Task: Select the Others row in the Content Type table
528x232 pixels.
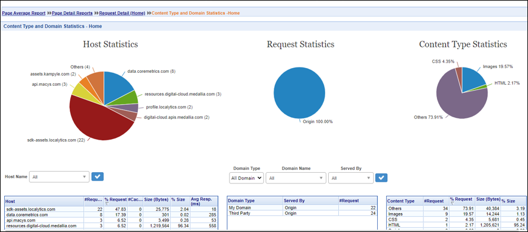Action: click(456, 209)
